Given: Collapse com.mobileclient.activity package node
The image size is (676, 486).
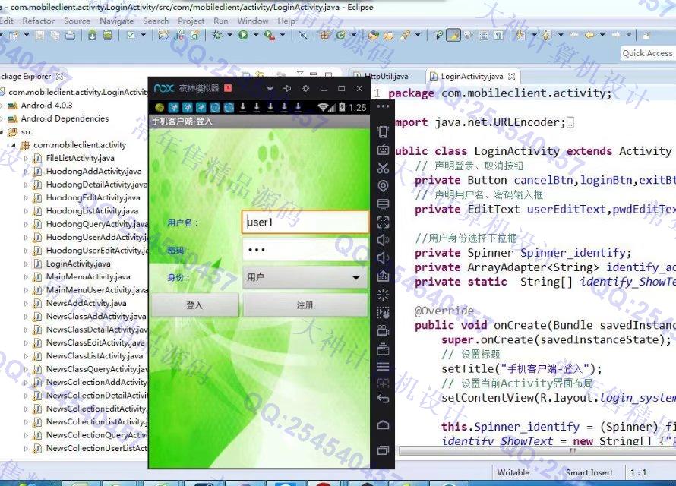Looking at the screenshot, I should [14, 145].
